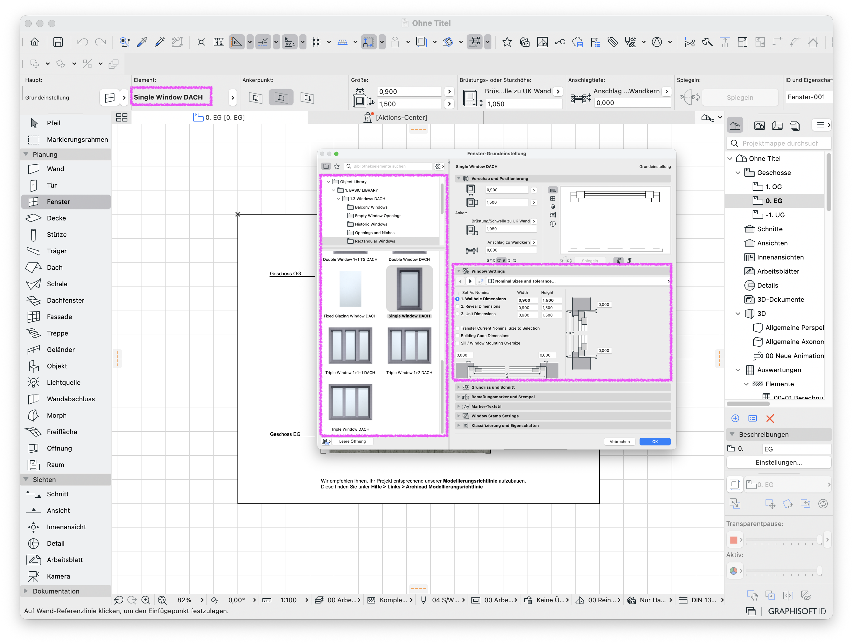The image size is (853, 644).
Task: Click the Fenster-001 ID field
Action: tap(808, 97)
